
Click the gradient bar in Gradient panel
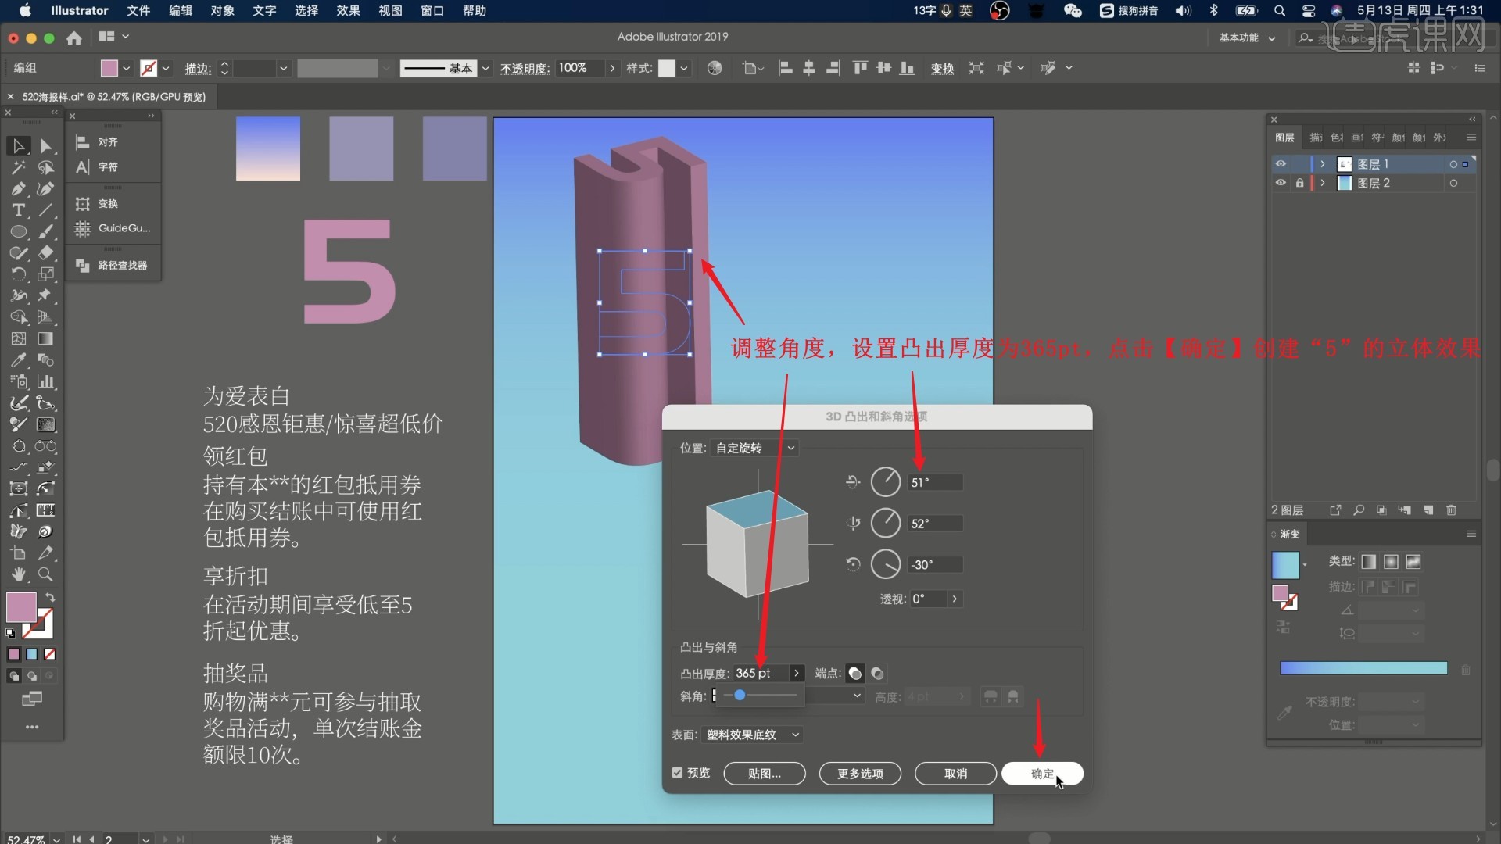[x=1363, y=668]
